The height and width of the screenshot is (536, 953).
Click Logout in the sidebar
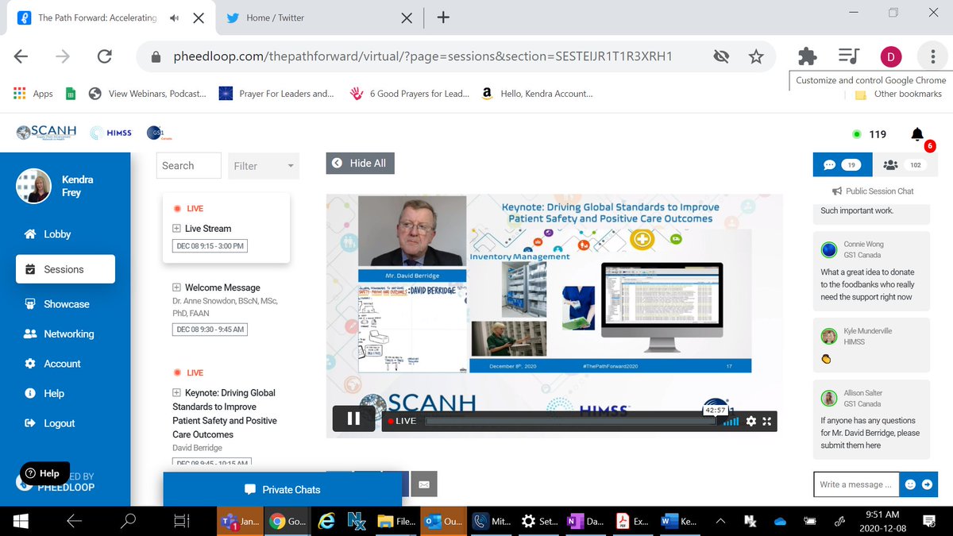pos(49,423)
